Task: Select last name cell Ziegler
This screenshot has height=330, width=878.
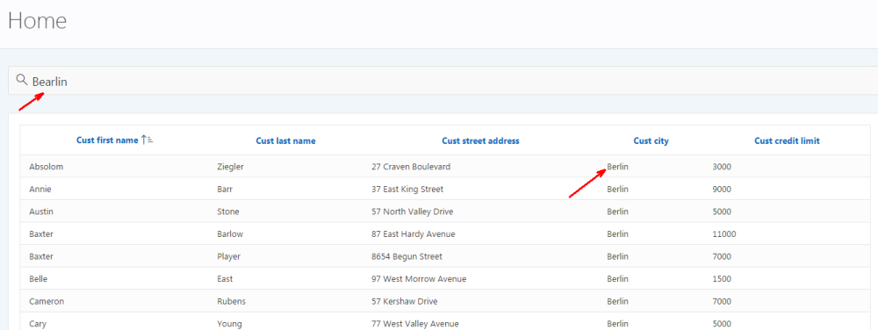Action: (x=230, y=167)
